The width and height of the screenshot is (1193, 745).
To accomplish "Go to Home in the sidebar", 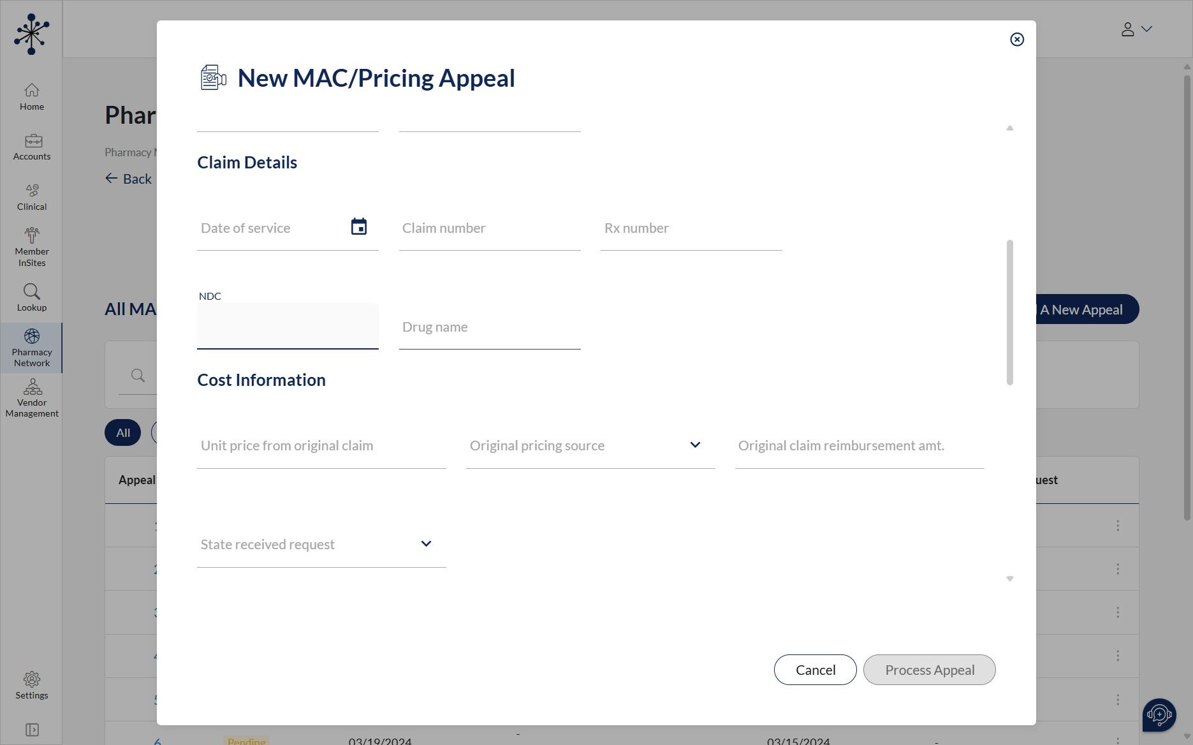I will point(32,97).
